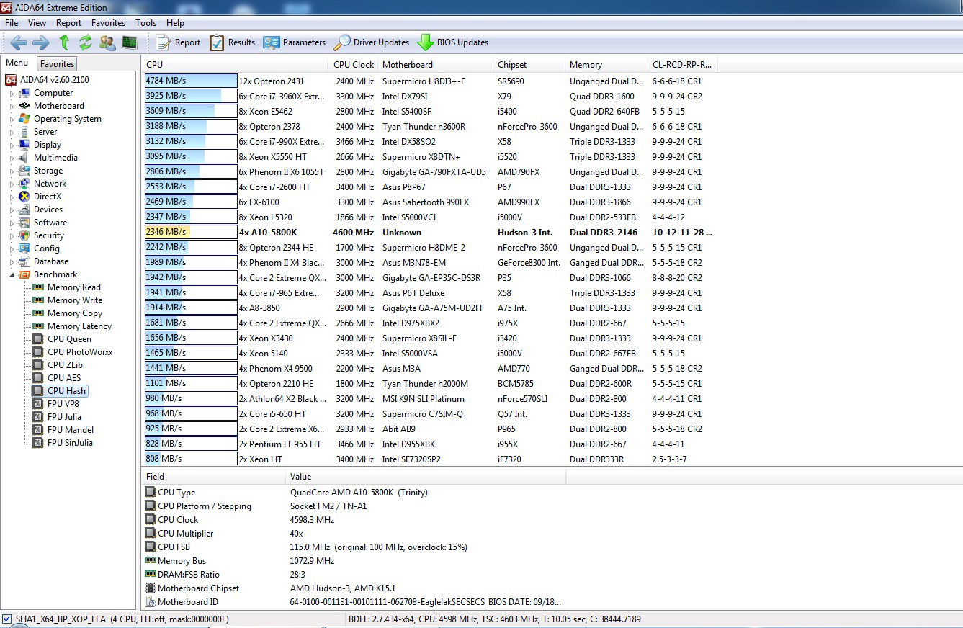Select the 6x FX-6100 result row
963x628 pixels.
[431, 202]
